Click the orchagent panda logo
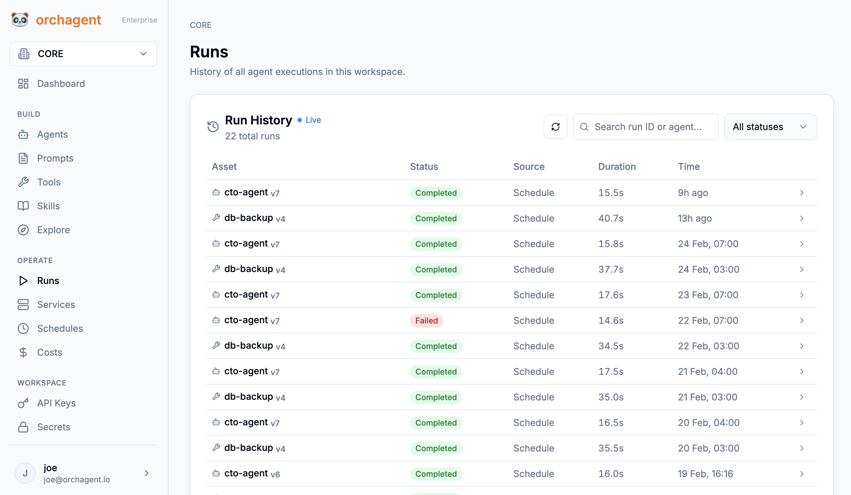The width and height of the screenshot is (851, 495). click(x=20, y=20)
